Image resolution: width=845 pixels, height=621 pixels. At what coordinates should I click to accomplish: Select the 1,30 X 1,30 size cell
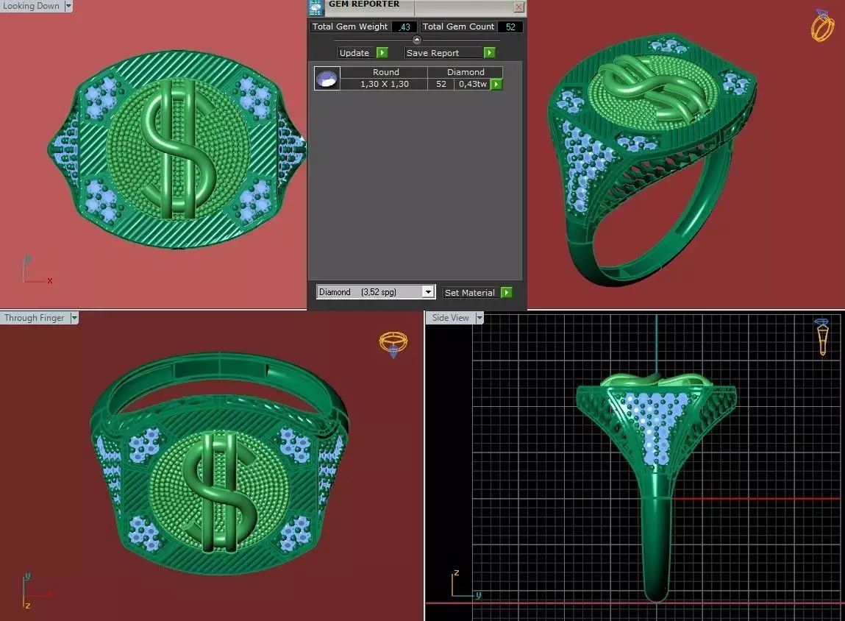click(x=385, y=84)
